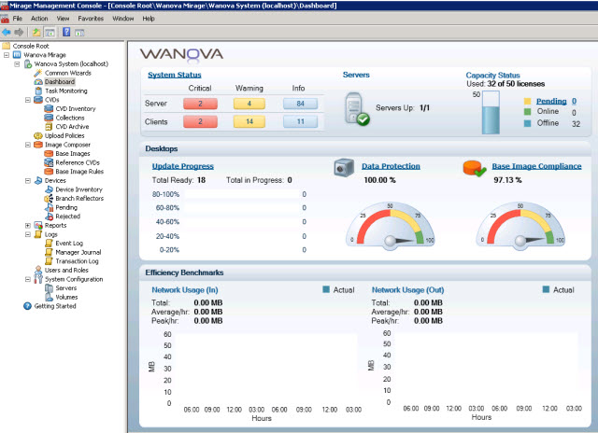Click the Volumes icon in tree
This screenshot has width=598, height=433.
pos(49,297)
